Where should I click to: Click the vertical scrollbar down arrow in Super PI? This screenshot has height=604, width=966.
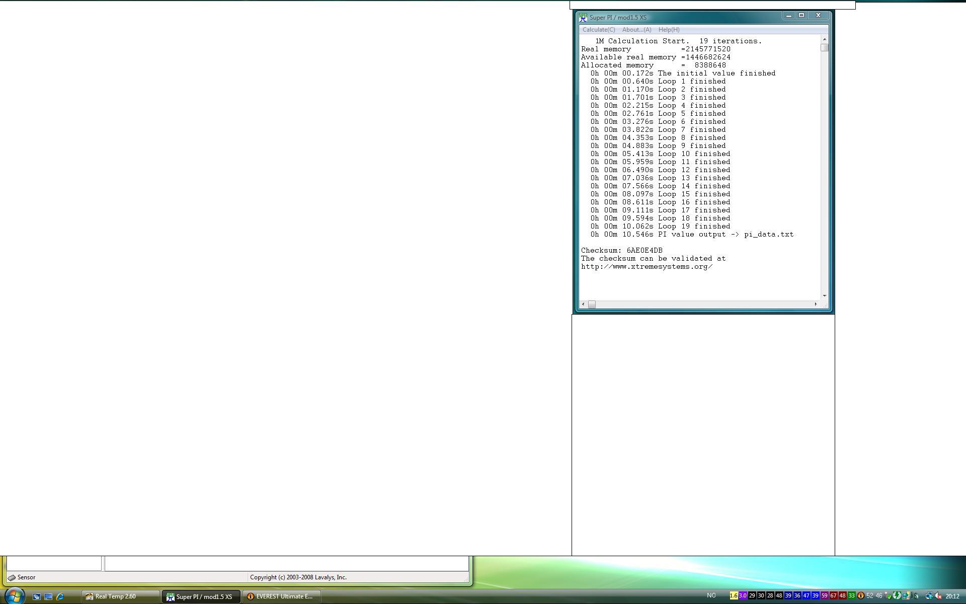(x=824, y=295)
